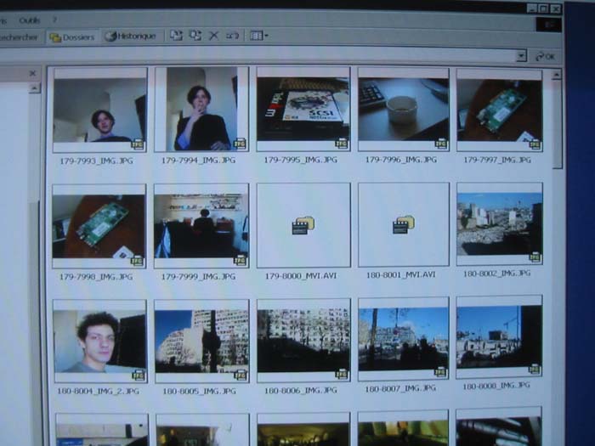595x446 pixels.
Task: Click the JPG badge on 179-7993_IMG.JPG
Action: [138, 144]
